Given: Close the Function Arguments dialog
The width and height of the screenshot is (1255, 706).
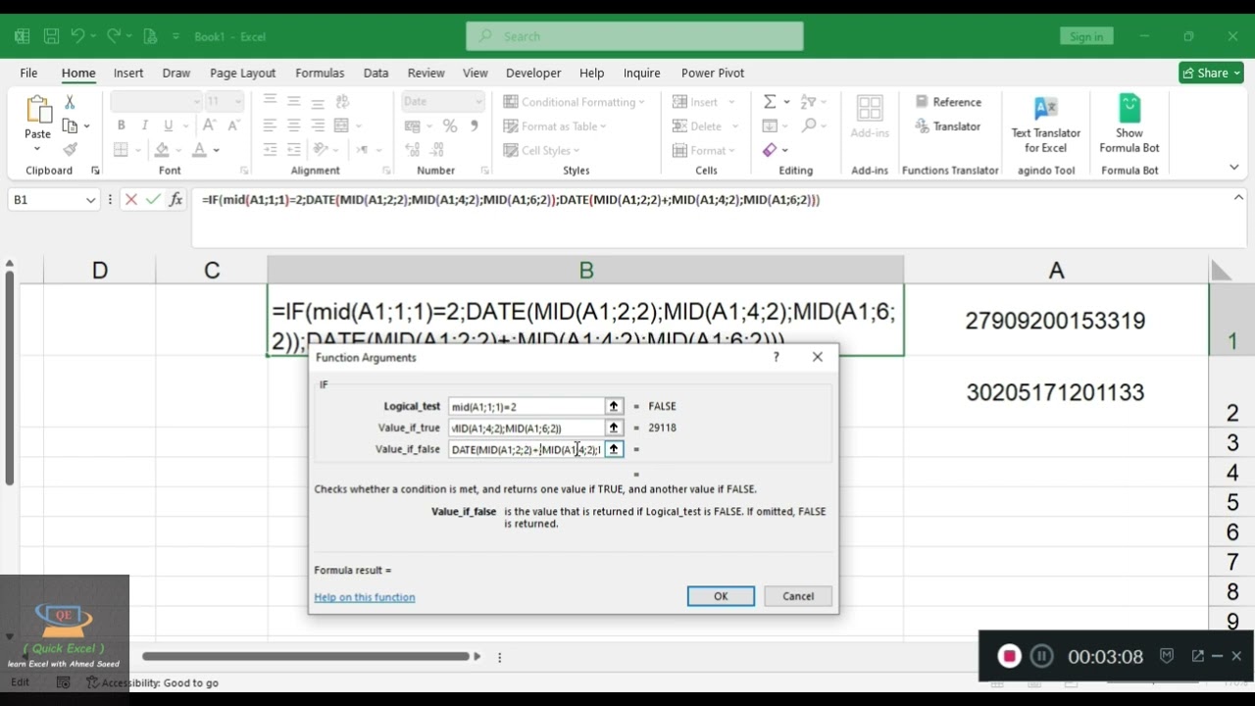Looking at the screenshot, I should (x=818, y=357).
